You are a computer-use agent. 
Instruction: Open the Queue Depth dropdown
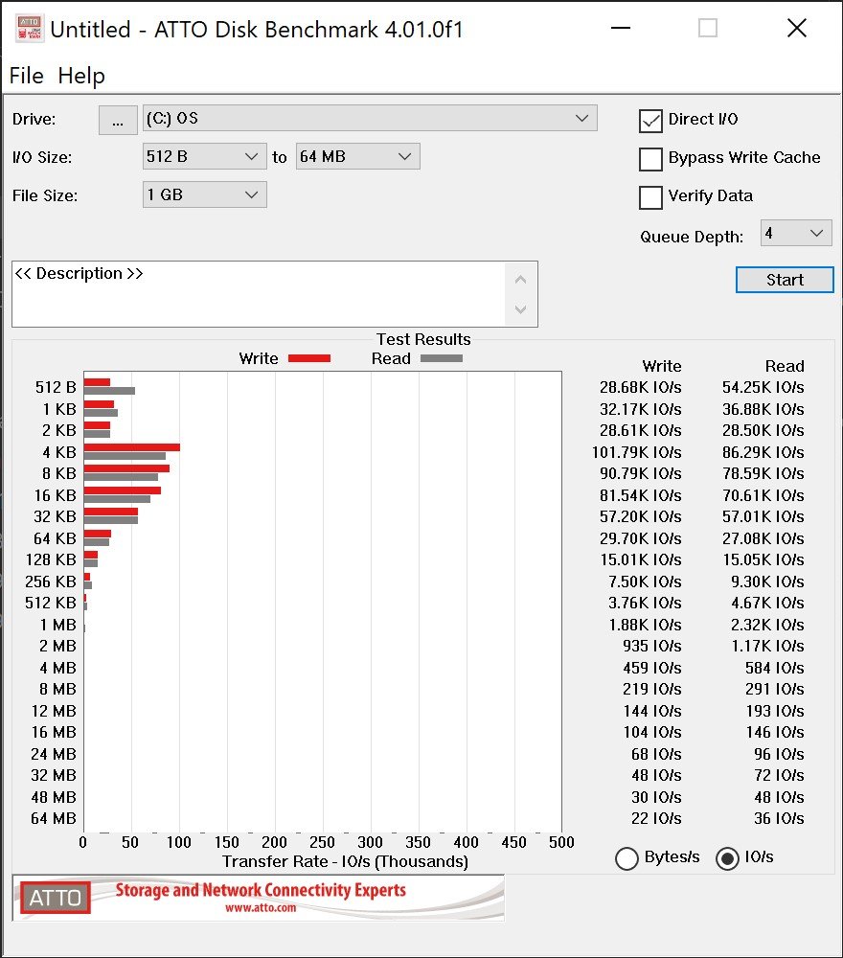796,233
